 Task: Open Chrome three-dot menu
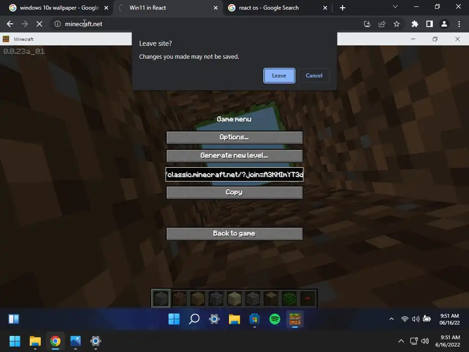pos(459,24)
